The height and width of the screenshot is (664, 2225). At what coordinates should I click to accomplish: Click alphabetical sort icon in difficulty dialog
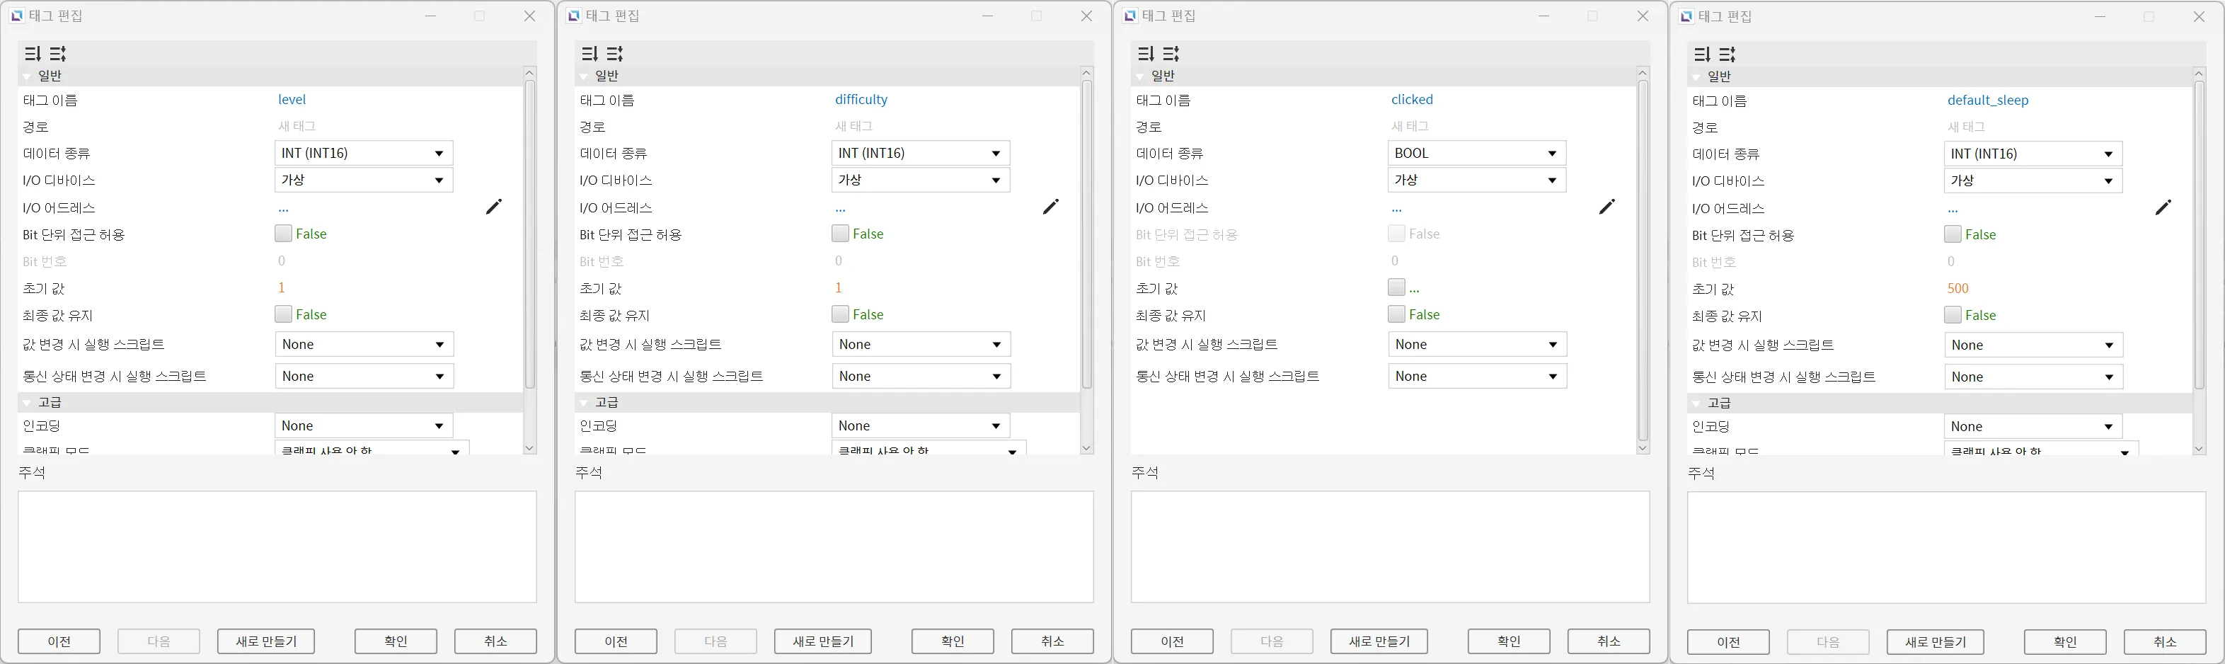click(615, 54)
